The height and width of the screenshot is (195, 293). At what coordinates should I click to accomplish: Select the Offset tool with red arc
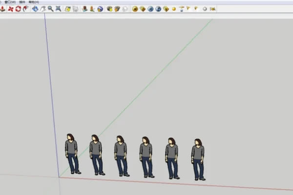point(25,9)
